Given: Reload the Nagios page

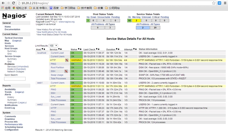Looking at the screenshot, I should coord(14,3).
